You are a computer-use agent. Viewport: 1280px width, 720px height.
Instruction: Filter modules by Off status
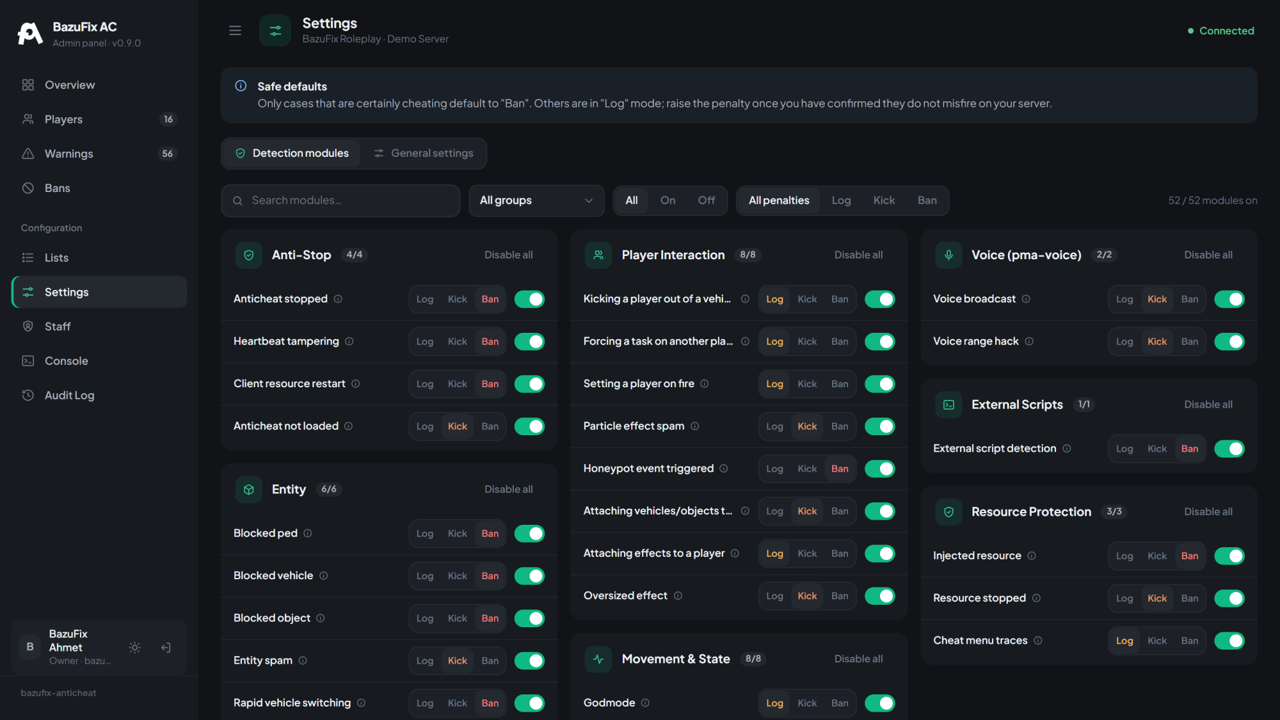706,200
